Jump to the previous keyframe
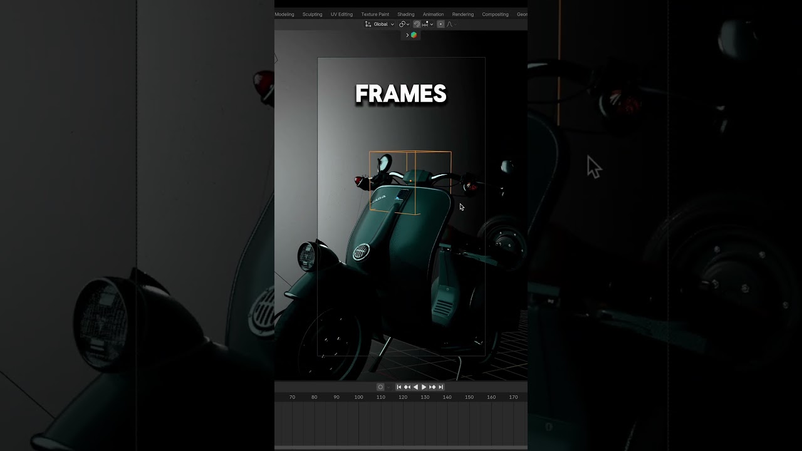 point(407,387)
